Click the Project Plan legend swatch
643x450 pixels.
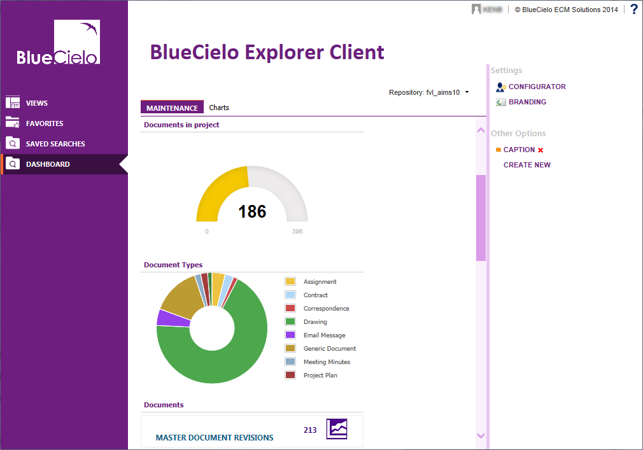(290, 375)
